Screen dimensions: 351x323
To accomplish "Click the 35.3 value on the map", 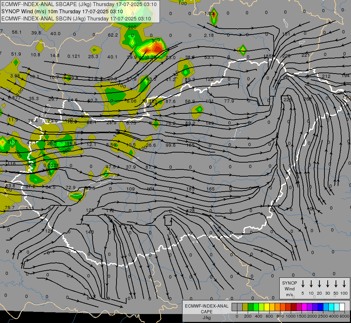I will [x=34, y=99].
